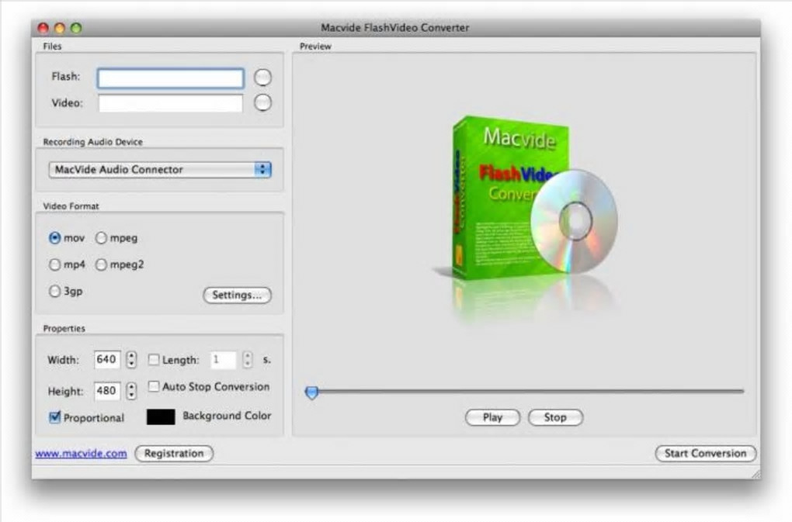
Task: Open video format Settings...
Action: click(x=237, y=295)
